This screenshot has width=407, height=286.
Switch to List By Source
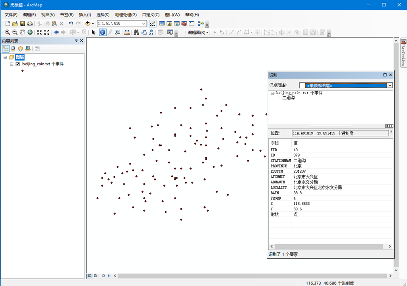click(x=13, y=49)
